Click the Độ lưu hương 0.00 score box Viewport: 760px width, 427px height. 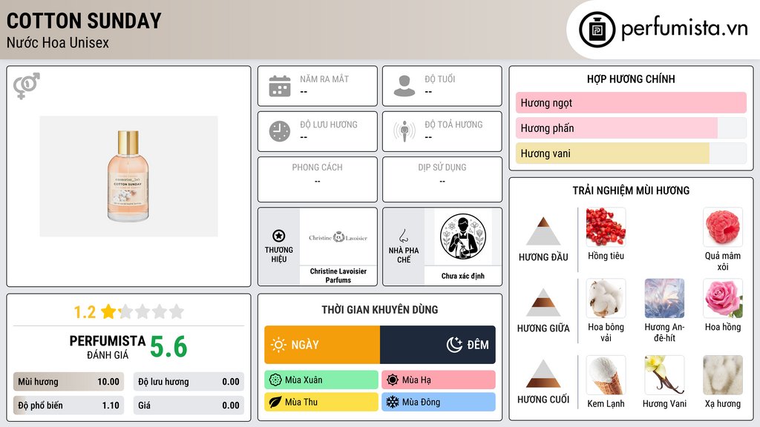pos(189,382)
